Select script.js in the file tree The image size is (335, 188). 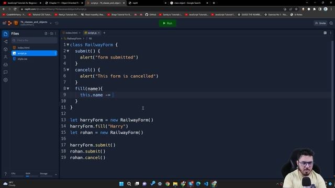tap(34, 53)
